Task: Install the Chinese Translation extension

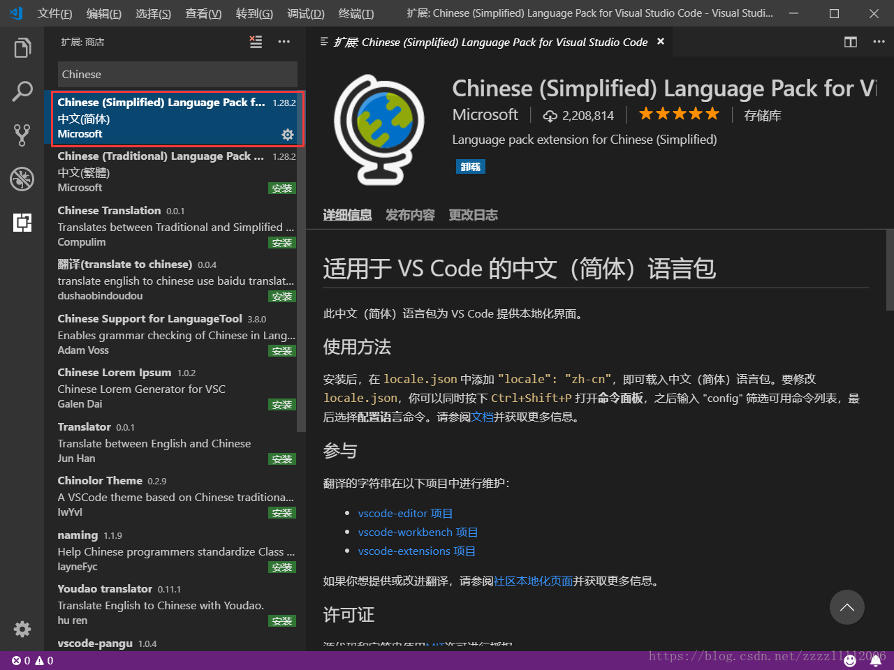Action: pos(282,243)
